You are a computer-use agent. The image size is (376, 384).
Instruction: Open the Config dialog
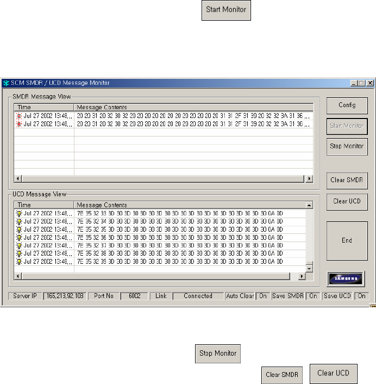pos(347,106)
